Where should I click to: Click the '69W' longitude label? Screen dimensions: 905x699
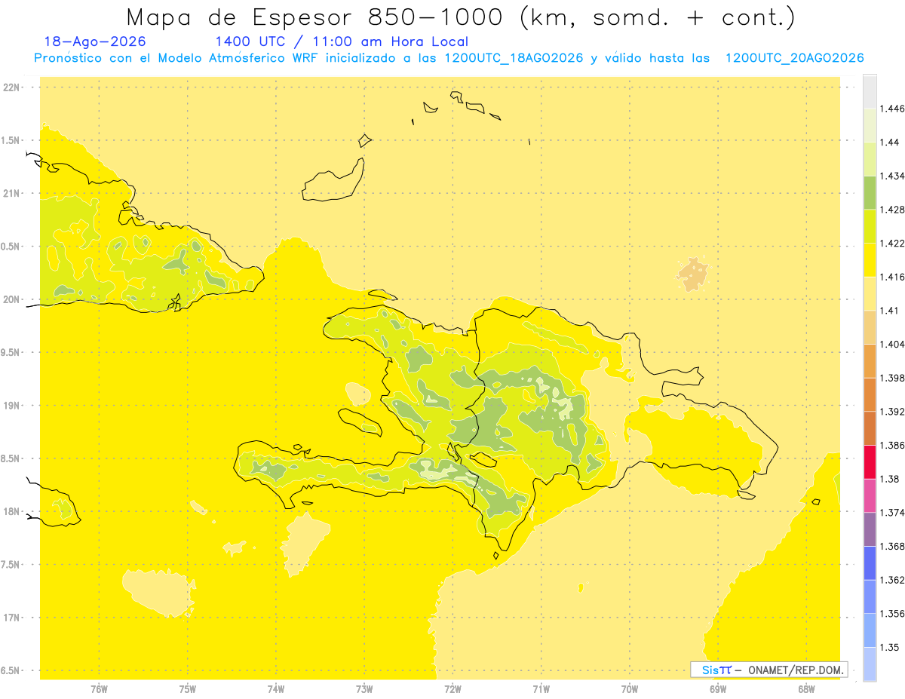click(718, 688)
